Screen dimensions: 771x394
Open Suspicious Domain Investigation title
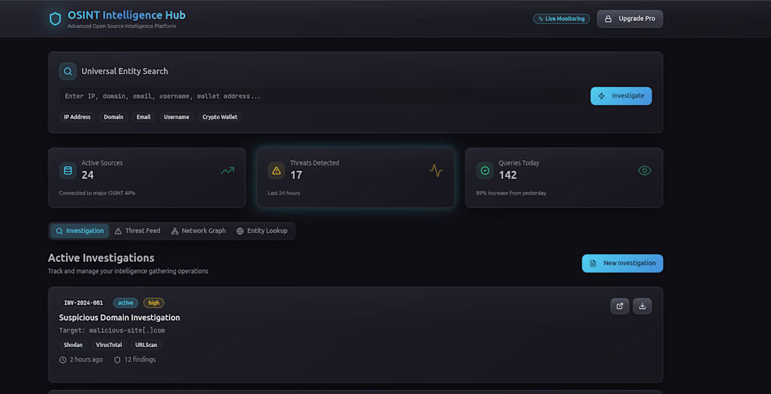tap(119, 318)
